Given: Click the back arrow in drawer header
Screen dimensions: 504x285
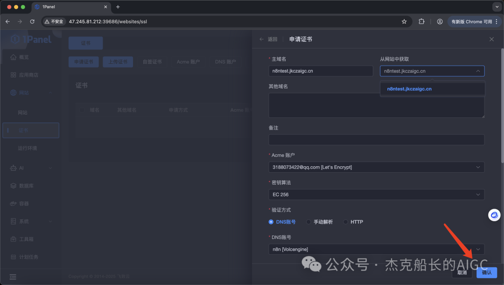Looking at the screenshot, I should pos(262,39).
